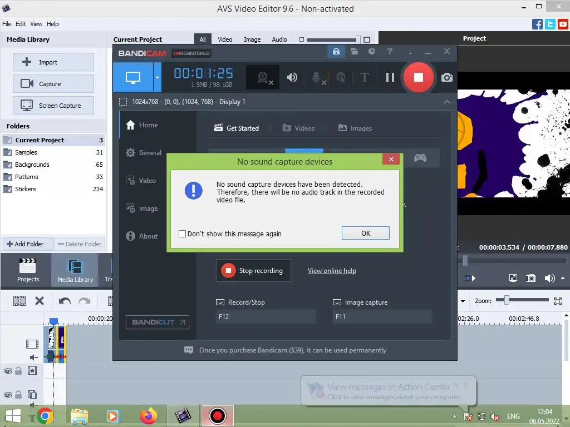
Task: Pause the Bandicam recording
Action: 390,77
